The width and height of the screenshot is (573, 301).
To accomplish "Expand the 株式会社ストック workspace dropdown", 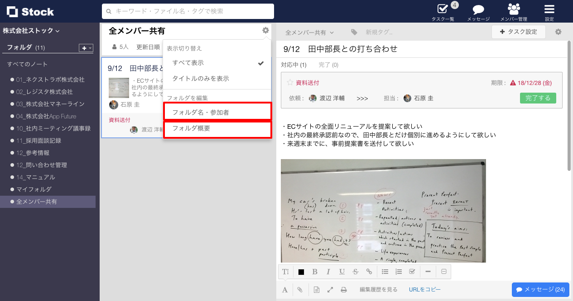I will 31,31.
